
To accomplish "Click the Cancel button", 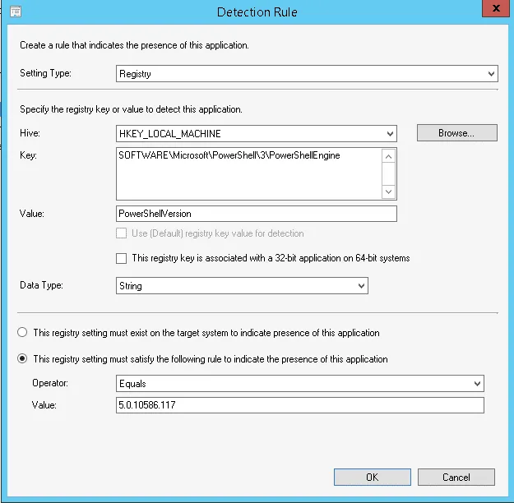I will 456,478.
